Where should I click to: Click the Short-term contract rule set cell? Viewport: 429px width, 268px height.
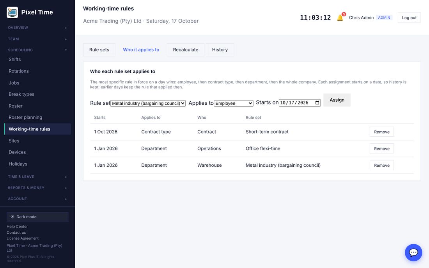pyautogui.click(x=267, y=132)
